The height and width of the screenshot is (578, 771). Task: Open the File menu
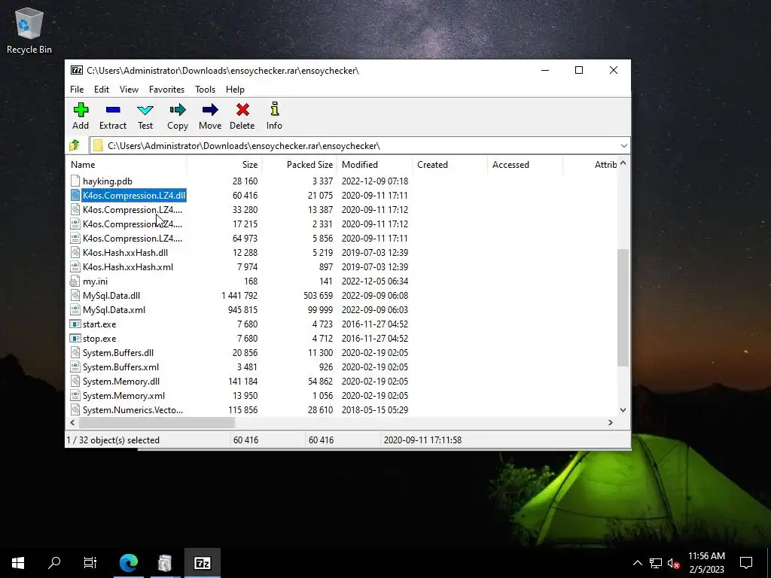tap(77, 90)
